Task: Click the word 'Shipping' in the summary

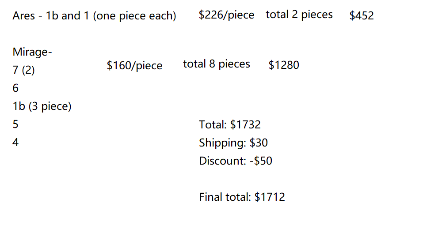Action: pyautogui.click(x=221, y=143)
